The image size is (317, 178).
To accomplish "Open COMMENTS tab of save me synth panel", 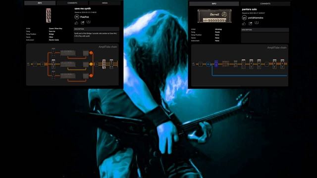I will point(72,3).
